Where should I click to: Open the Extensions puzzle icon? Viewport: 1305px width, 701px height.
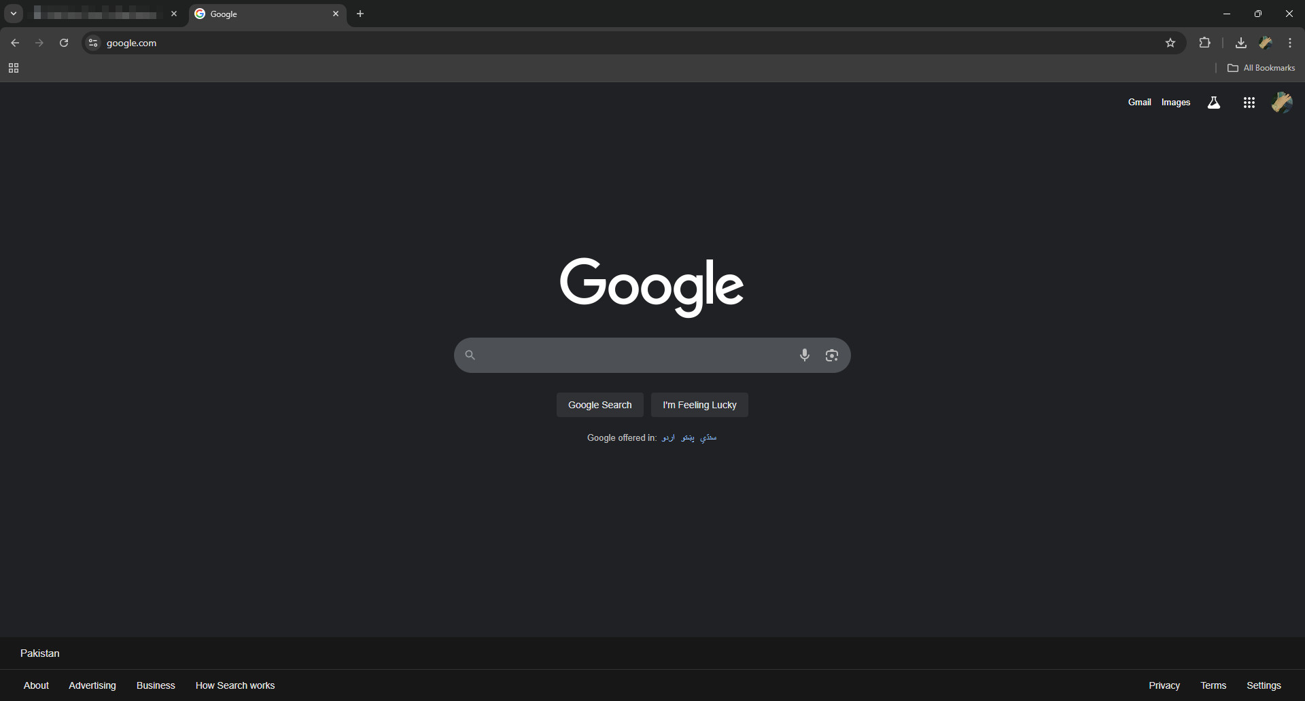1205,43
